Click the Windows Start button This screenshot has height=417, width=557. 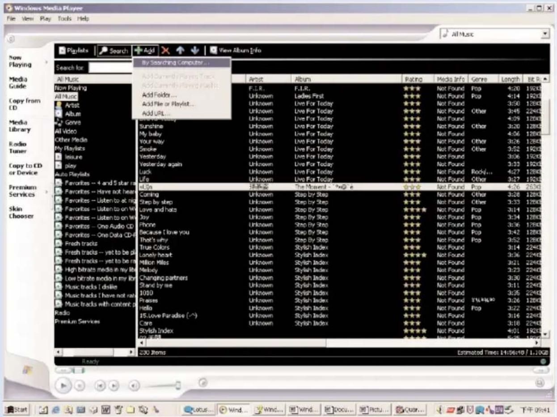[x=16, y=409]
